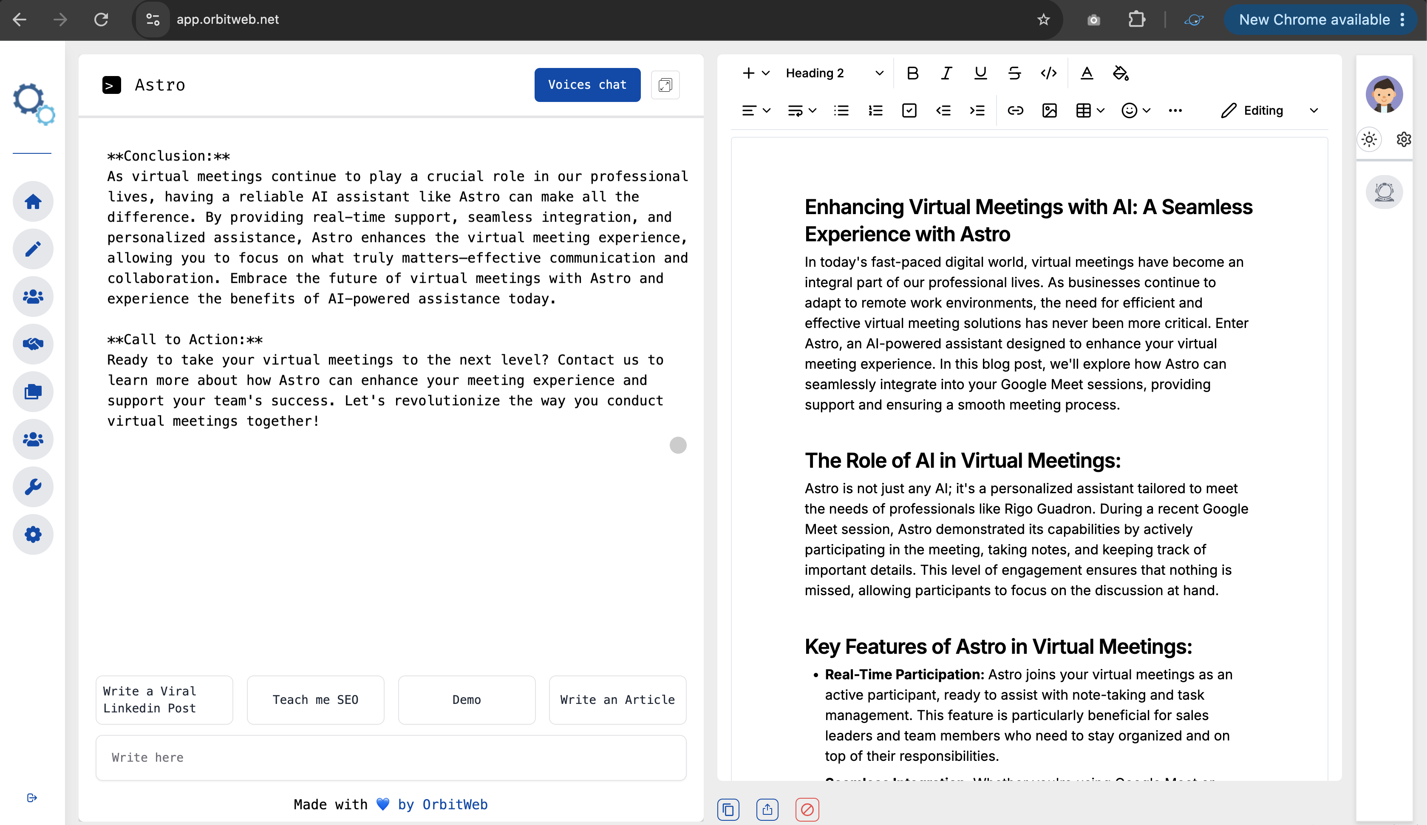The width and height of the screenshot is (1427, 825).
Task: Toggle the light/dark theme sun icon
Action: tap(1369, 139)
